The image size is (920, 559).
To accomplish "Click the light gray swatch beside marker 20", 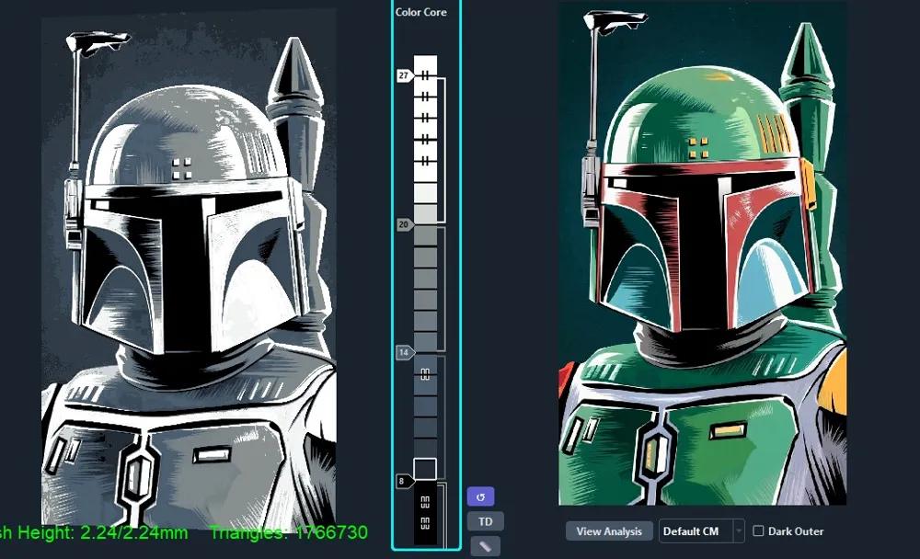I will [x=425, y=215].
